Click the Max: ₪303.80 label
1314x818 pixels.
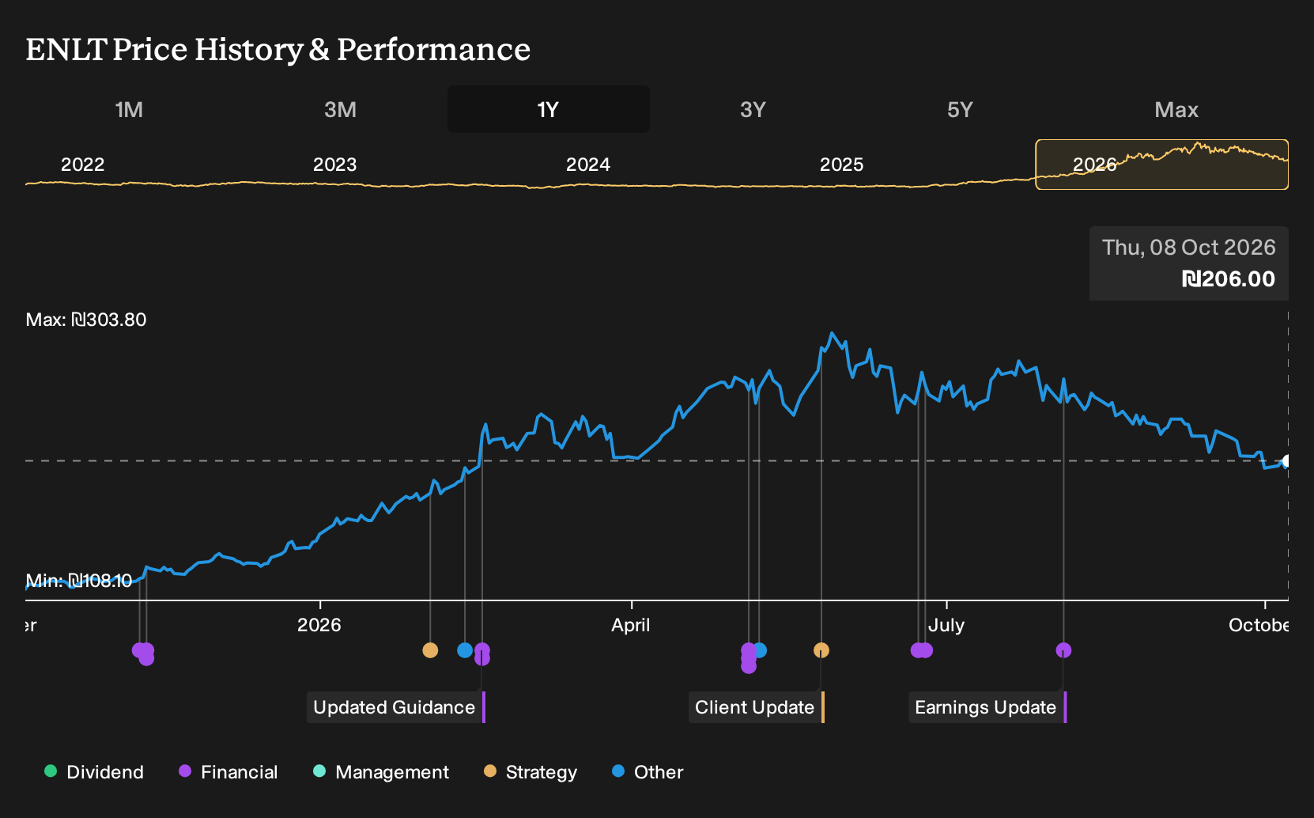86,320
